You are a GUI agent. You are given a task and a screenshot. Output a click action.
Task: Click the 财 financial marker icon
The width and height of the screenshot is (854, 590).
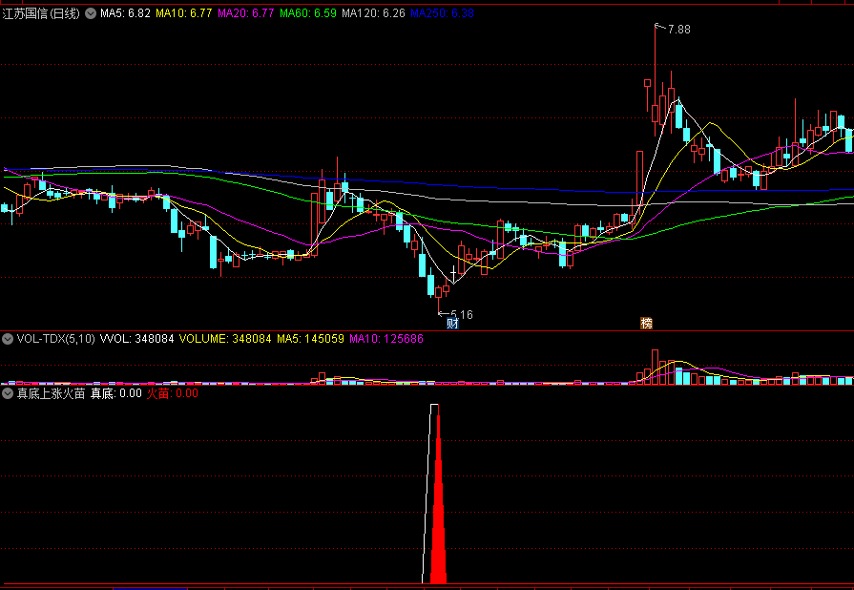452,324
